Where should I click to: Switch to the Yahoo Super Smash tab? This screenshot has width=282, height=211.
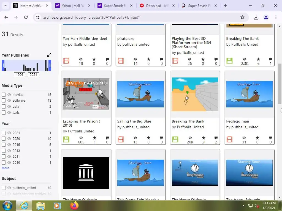click(x=115, y=5)
